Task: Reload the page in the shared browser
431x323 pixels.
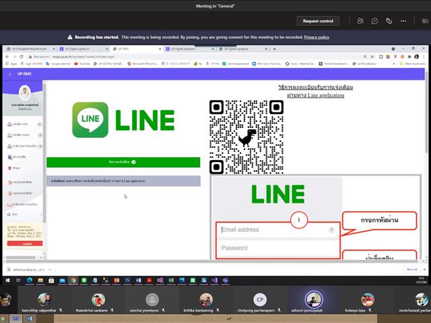Action: (x=22, y=57)
